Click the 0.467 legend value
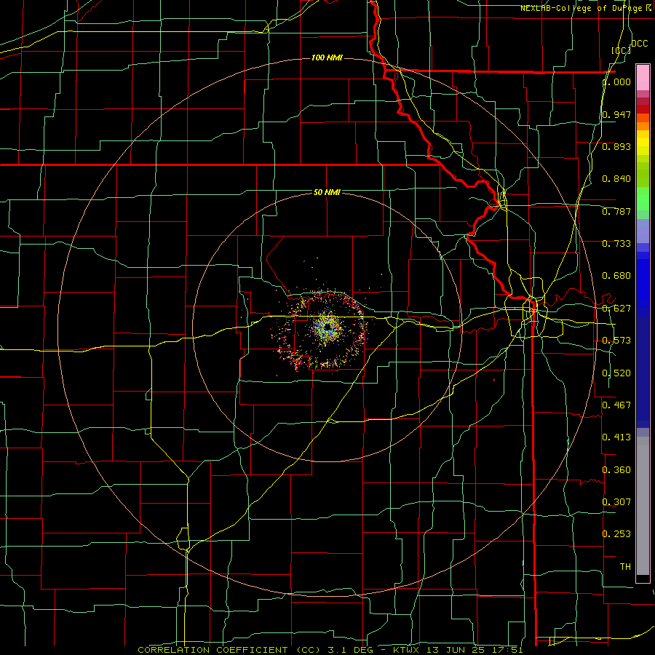Image resolution: width=655 pixels, height=655 pixels. tap(616, 405)
